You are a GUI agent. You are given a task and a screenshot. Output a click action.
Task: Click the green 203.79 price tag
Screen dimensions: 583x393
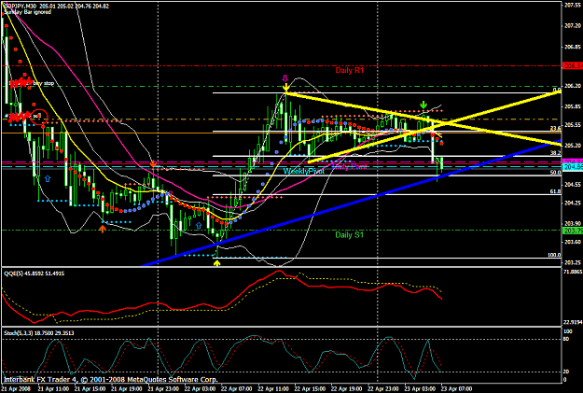(573, 231)
